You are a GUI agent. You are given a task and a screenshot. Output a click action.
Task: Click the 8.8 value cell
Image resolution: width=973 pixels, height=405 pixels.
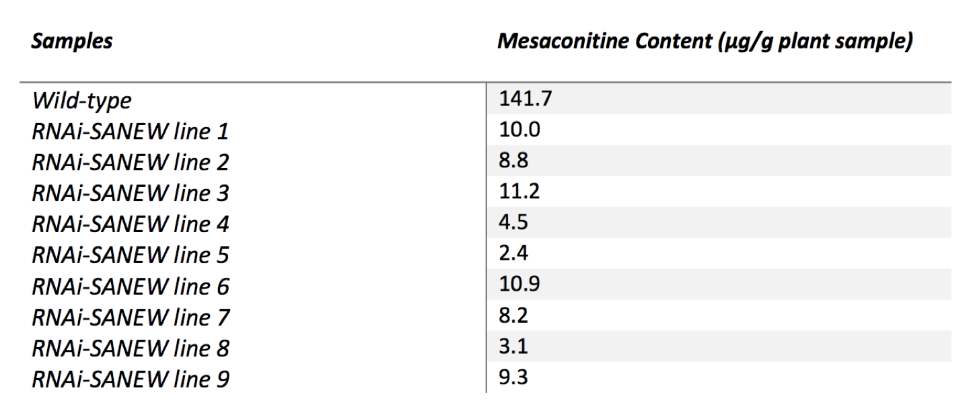point(719,161)
